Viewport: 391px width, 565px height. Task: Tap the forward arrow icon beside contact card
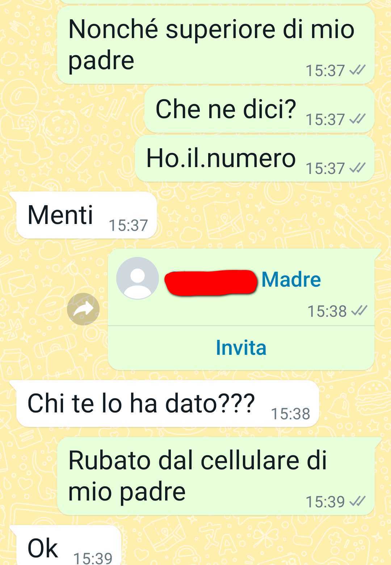(83, 309)
